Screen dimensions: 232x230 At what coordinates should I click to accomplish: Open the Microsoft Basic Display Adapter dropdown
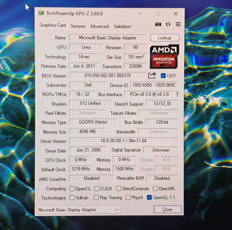(78, 210)
